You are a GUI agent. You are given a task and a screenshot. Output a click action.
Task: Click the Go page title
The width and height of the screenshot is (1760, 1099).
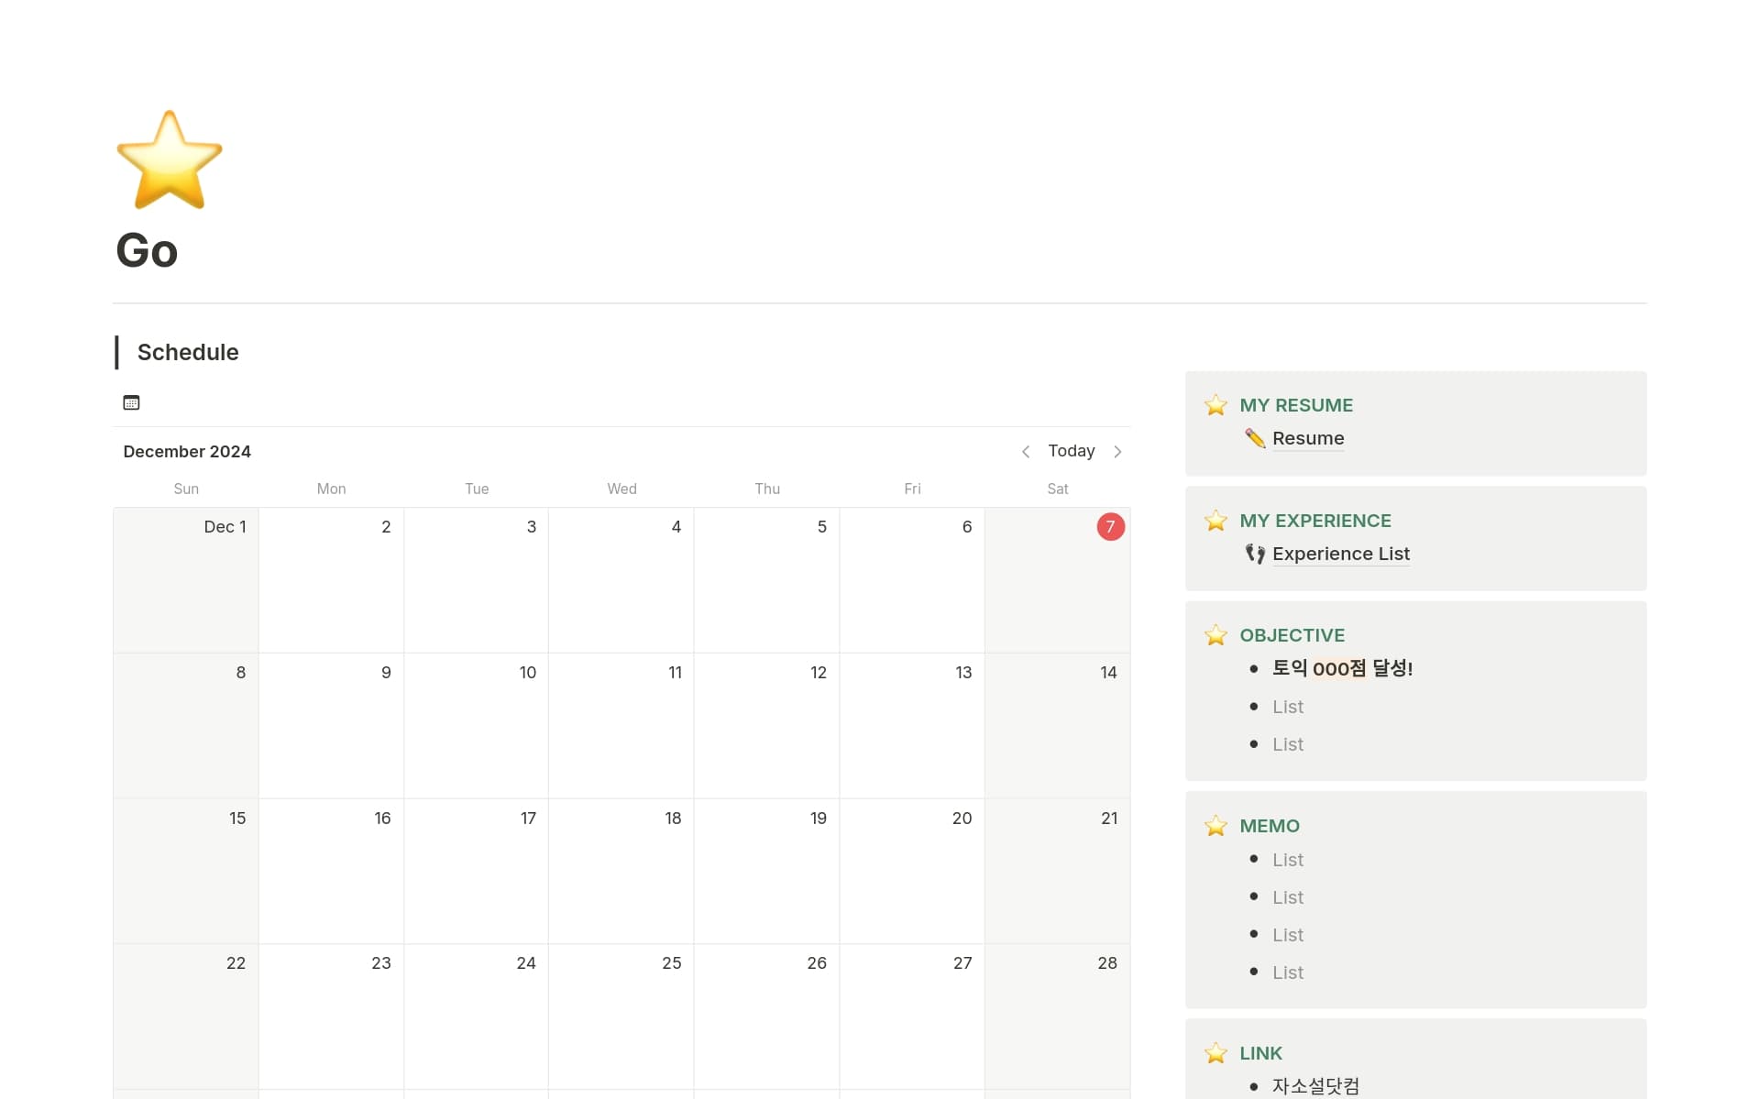[147, 250]
